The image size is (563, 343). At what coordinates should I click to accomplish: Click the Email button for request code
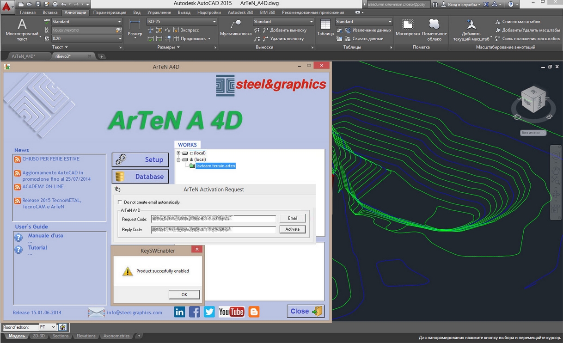tap(293, 218)
